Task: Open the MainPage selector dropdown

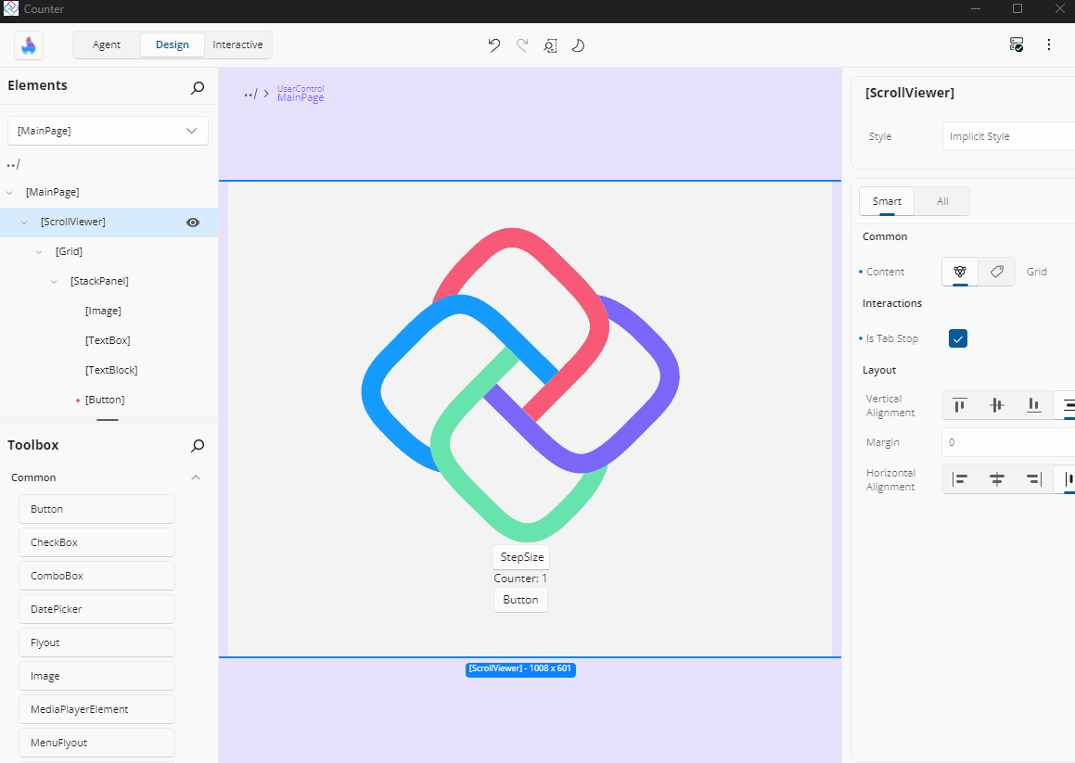Action: pos(191,130)
